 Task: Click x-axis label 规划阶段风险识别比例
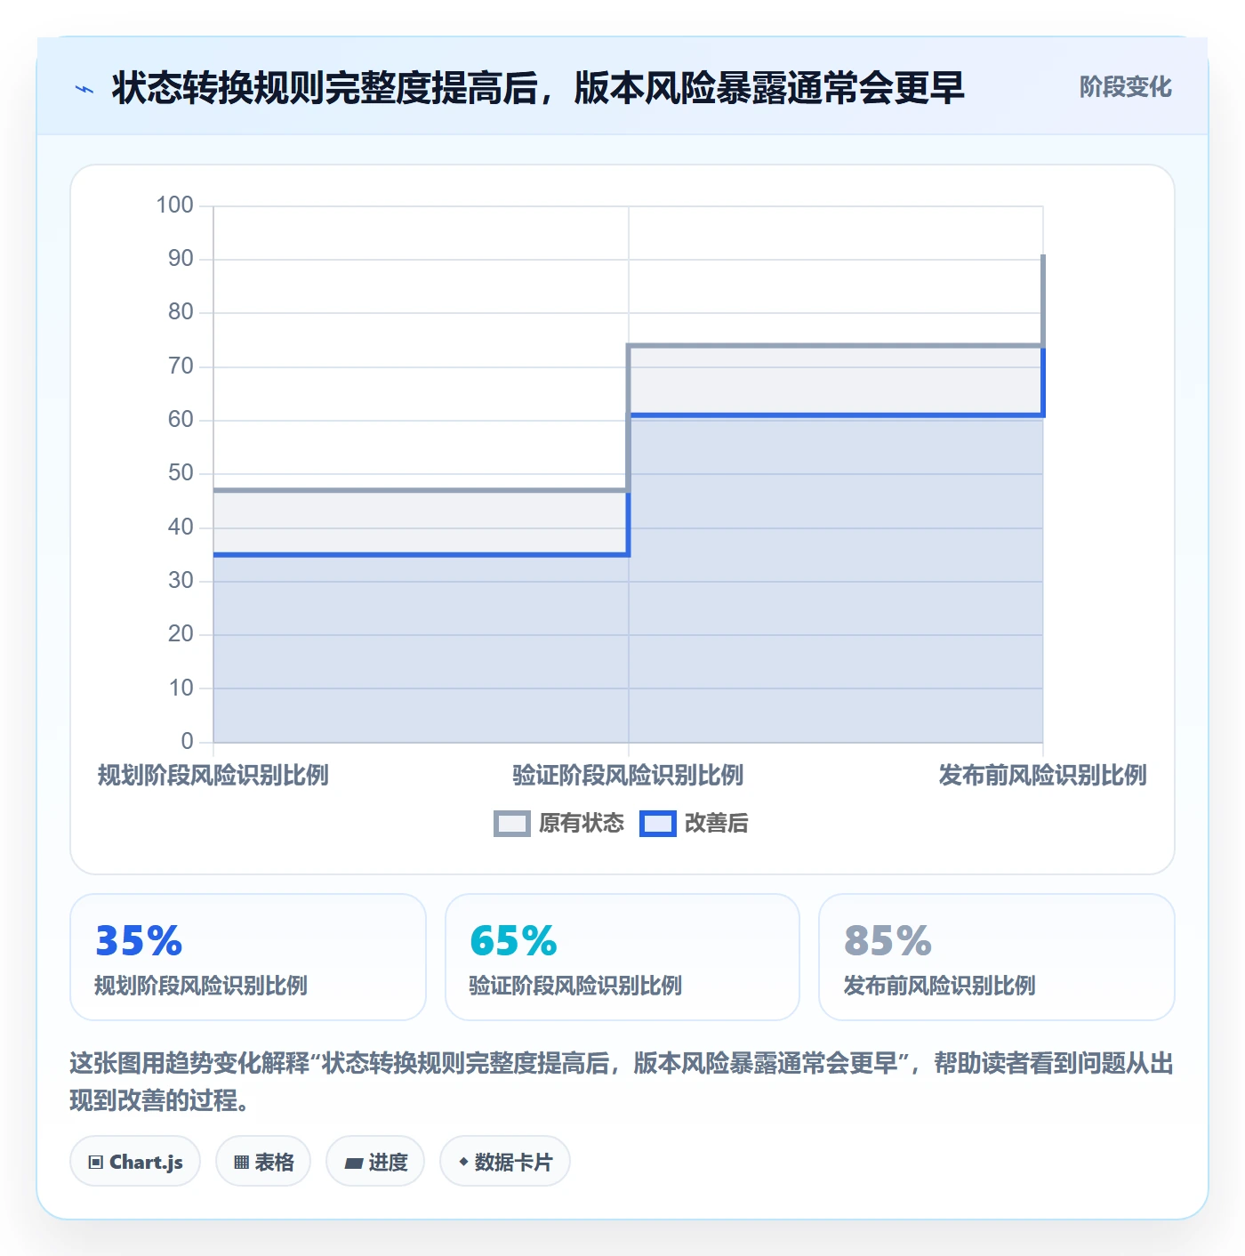click(213, 775)
